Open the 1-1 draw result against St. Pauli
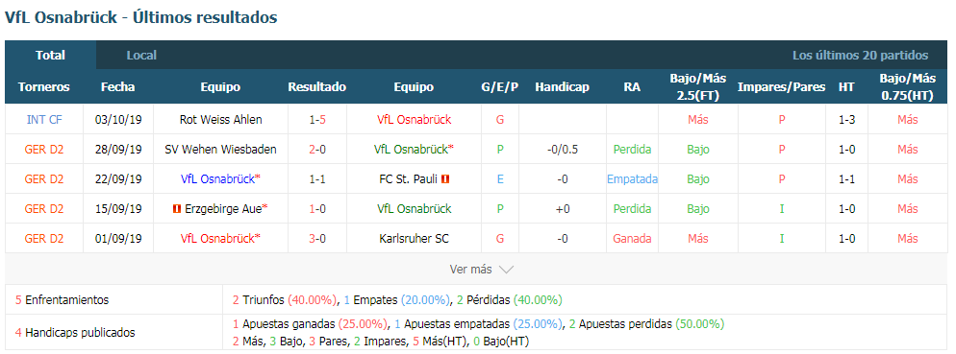956x354 pixels. 317,179
